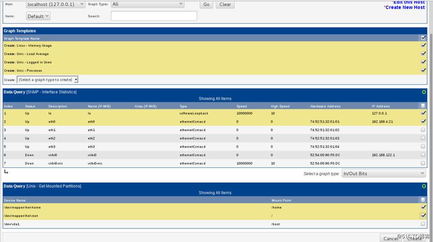Sort interfaces by Name (IF-MIB) header
Image resolution: width=433 pixels, height=242 pixels.
(x=99, y=106)
